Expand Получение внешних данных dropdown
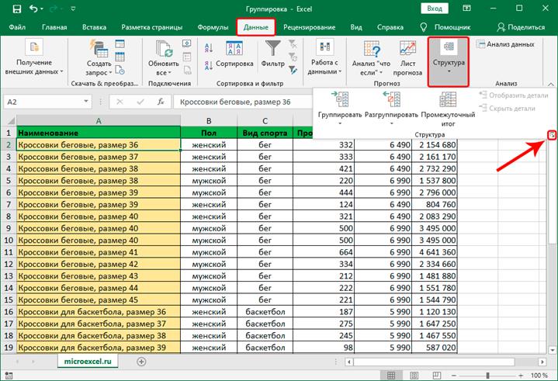The image size is (558, 381). (34, 57)
